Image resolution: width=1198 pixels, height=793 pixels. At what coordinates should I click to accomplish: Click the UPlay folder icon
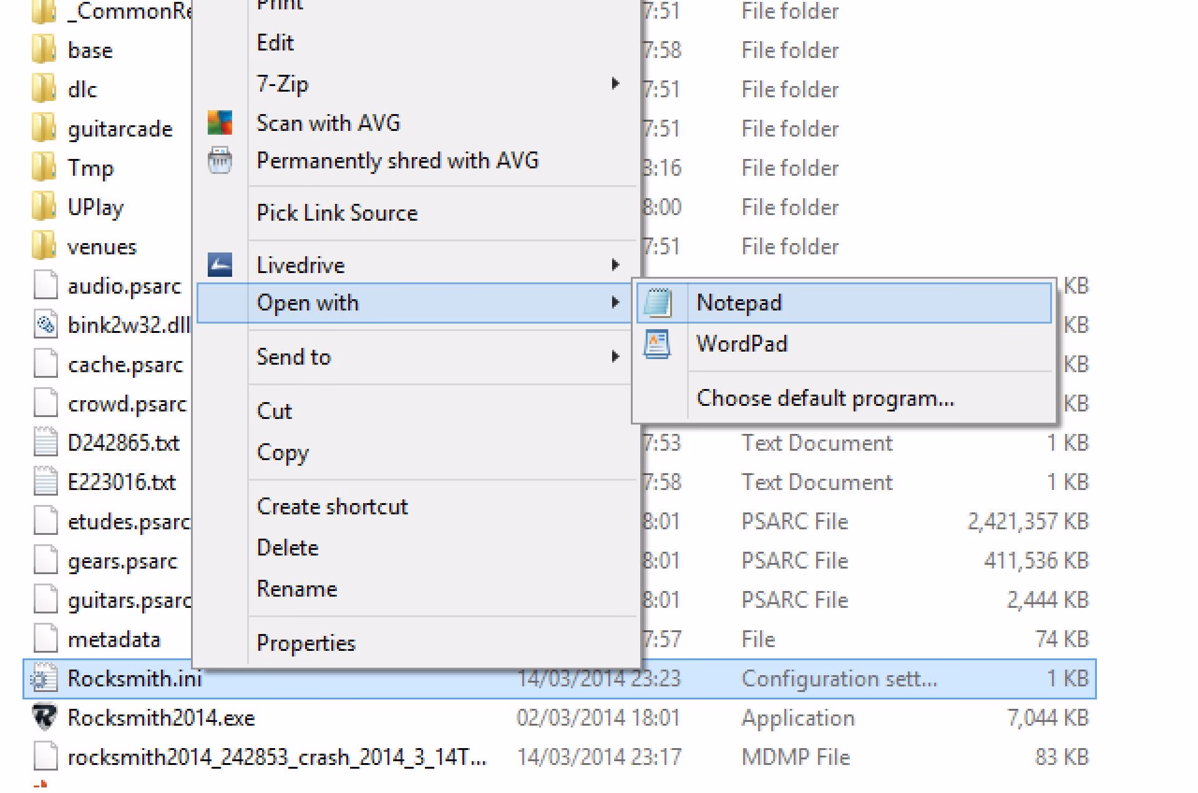click(x=44, y=206)
